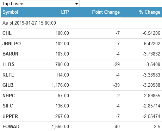
Task: Sort by % Change column header
Action: (x=150, y=12)
